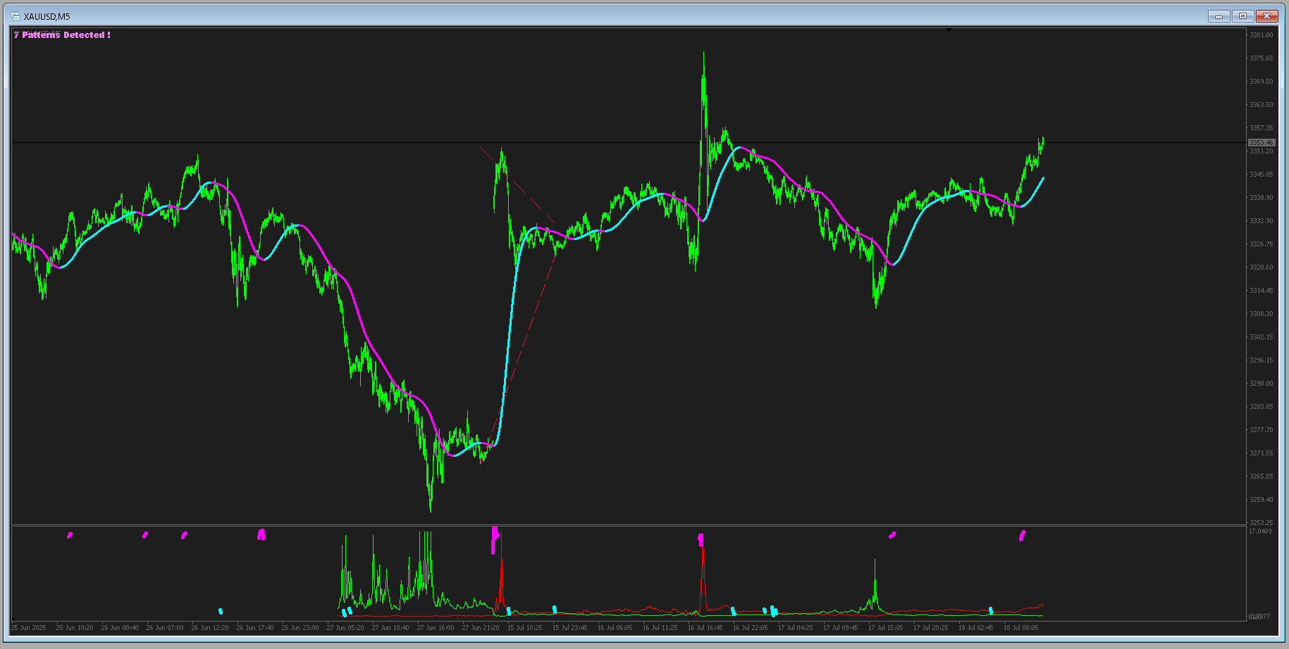
Task: Click the '26 Jun 23:00' time label
Action: click(x=300, y=628)
